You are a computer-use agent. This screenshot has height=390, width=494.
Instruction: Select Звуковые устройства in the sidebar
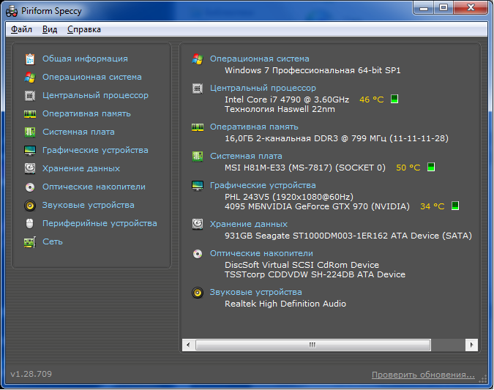pyautogui.click(x=89, y=205)
